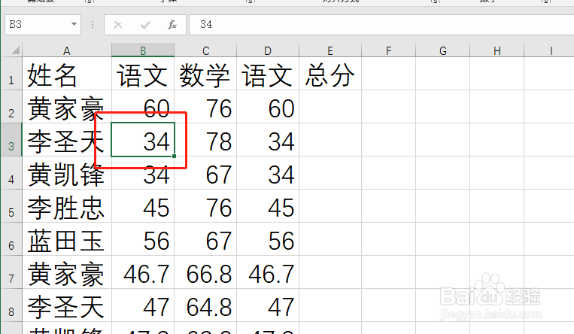Select column E header
Image resolution: width=574 pixels, height=334 pixels.
(x=330, y=50)
